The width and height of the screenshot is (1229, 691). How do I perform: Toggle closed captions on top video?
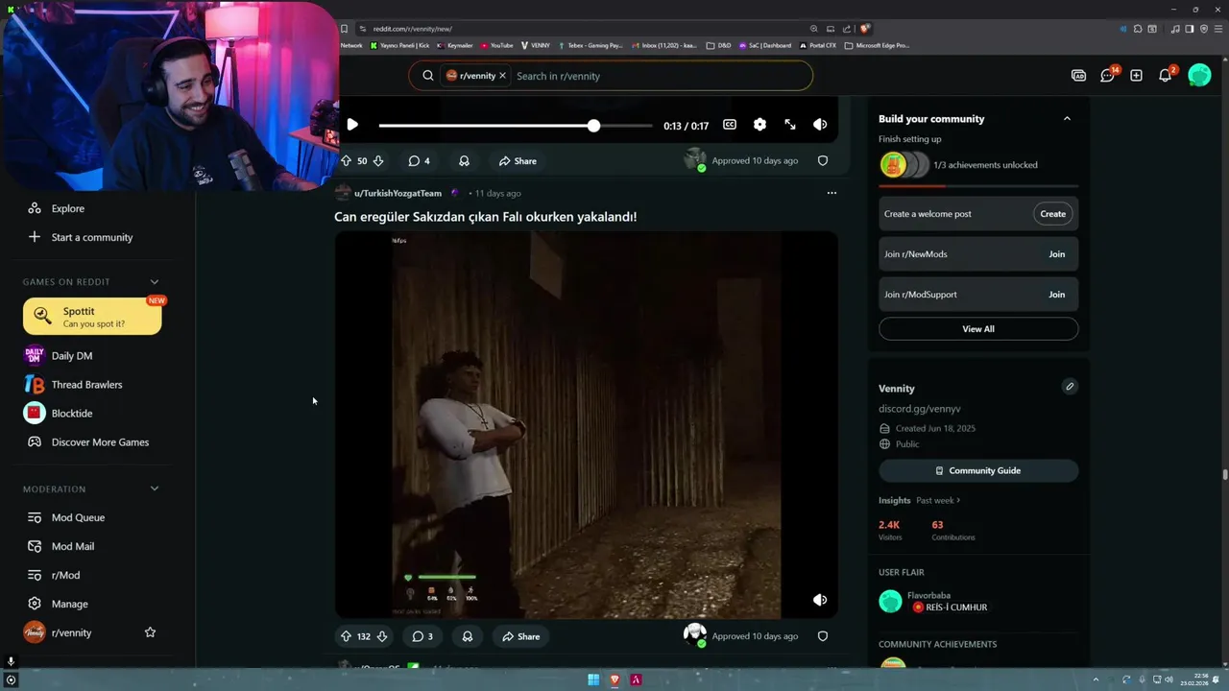coord(730,125)
